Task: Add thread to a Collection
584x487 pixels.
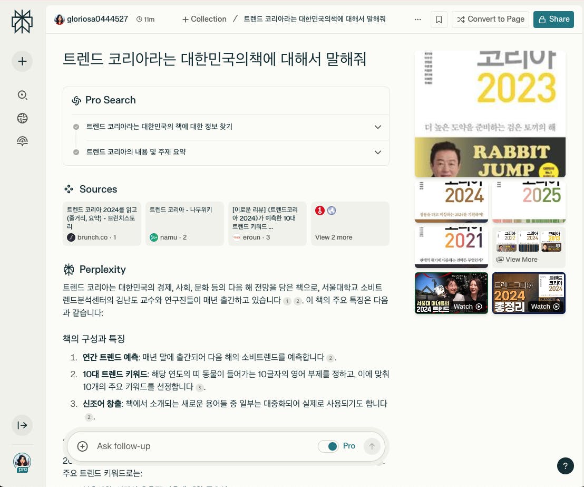Action: (204, 19)
